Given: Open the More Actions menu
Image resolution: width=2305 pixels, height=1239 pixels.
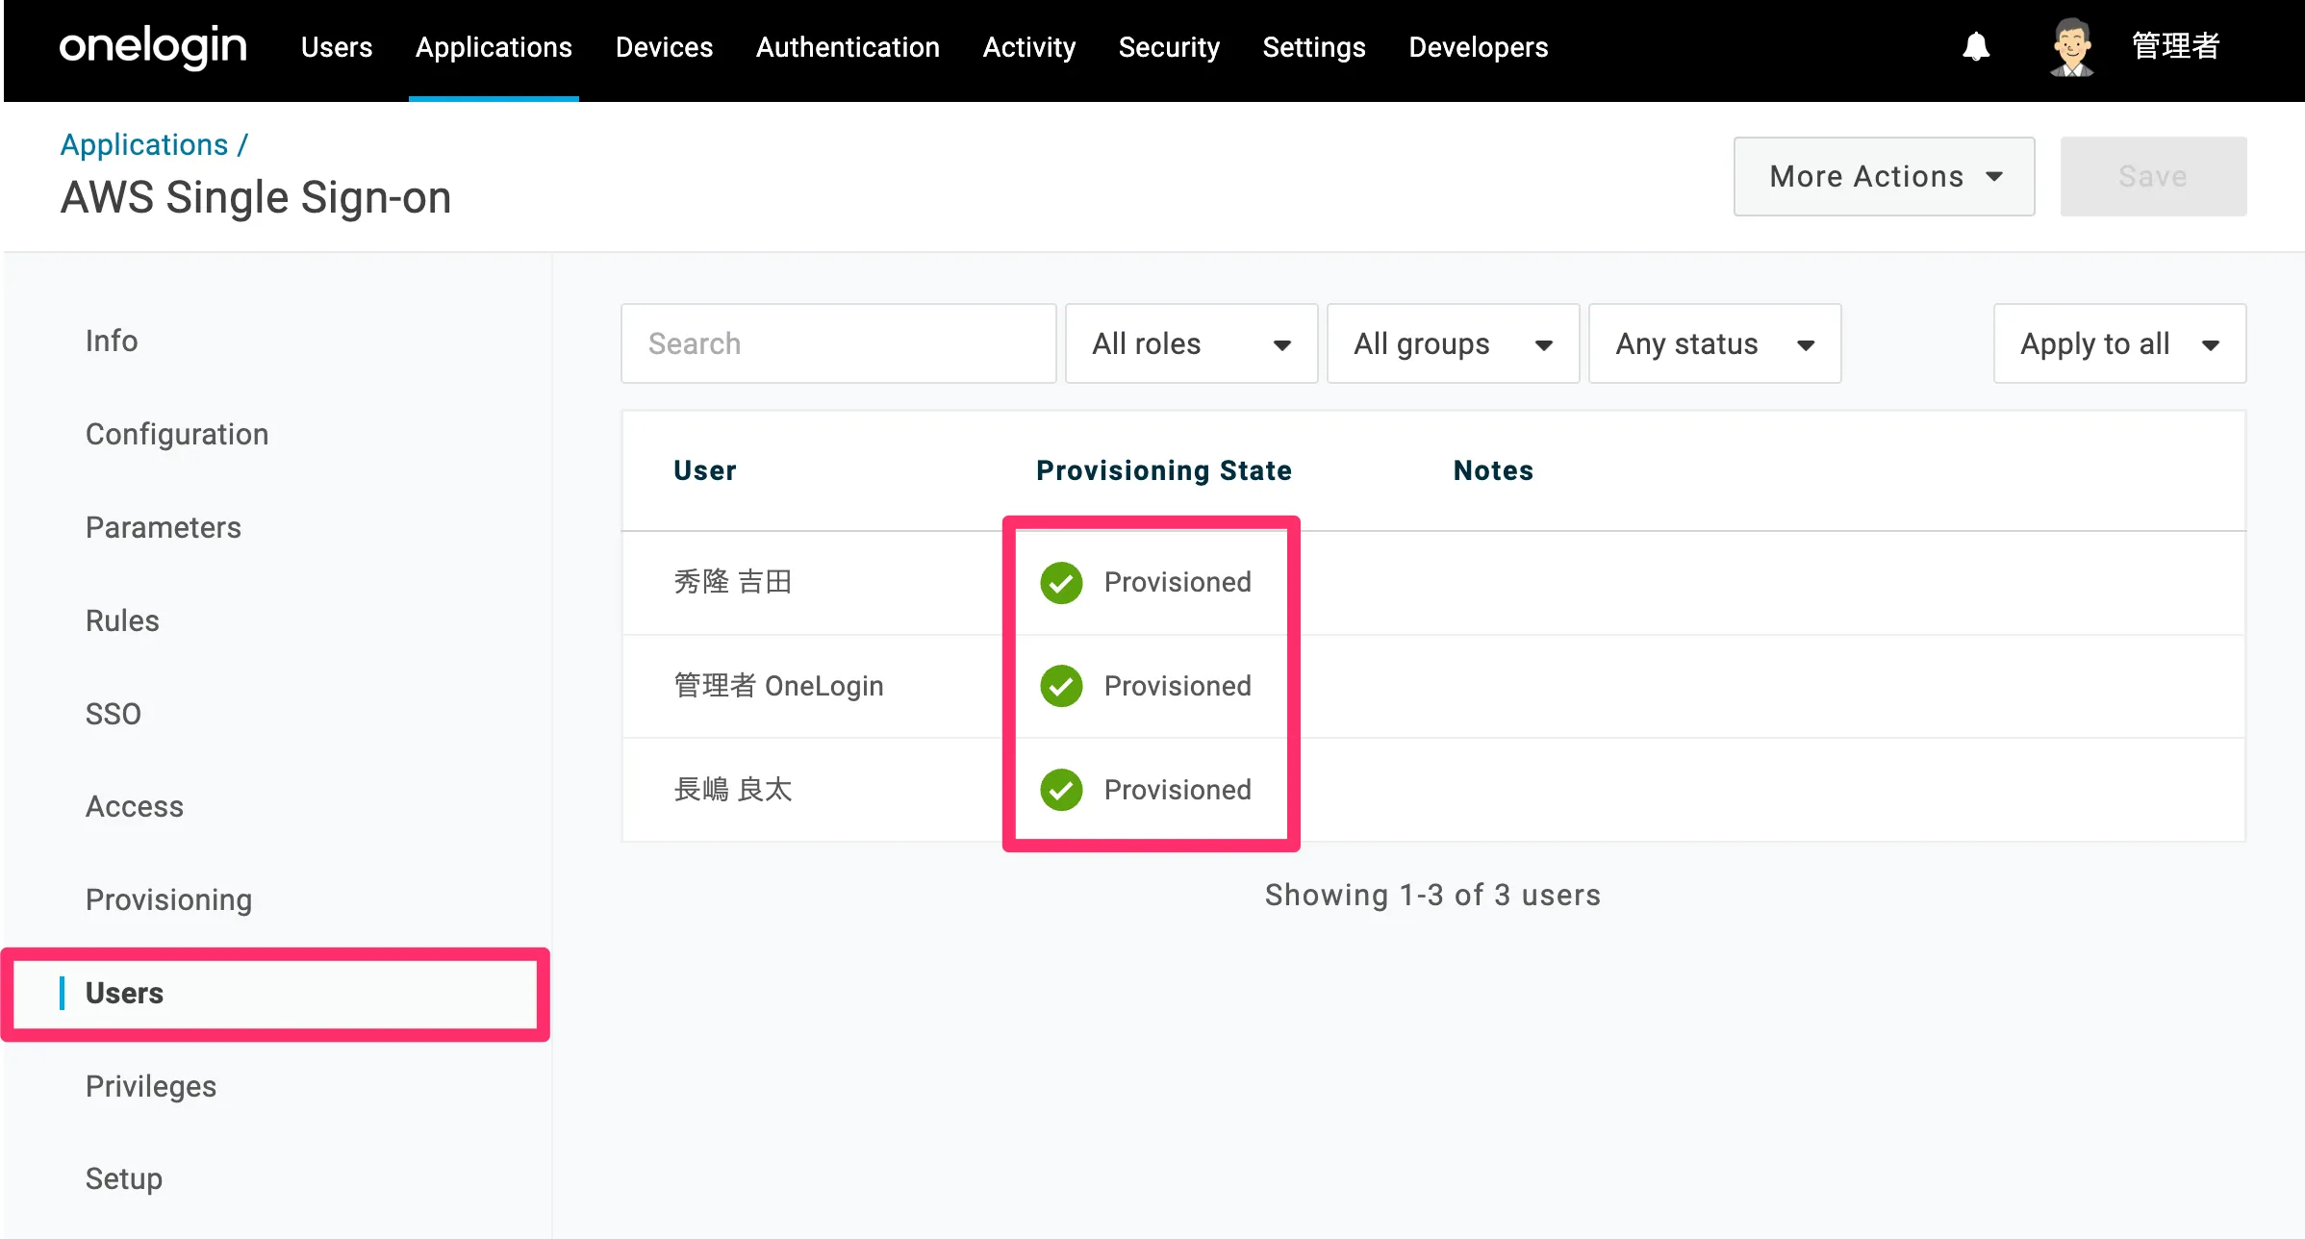Looking at the screenshot, I should tap(1884, 177).
